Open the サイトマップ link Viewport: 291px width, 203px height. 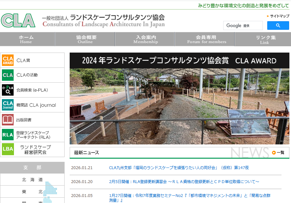pyautogui.click(x=279, y=16)
